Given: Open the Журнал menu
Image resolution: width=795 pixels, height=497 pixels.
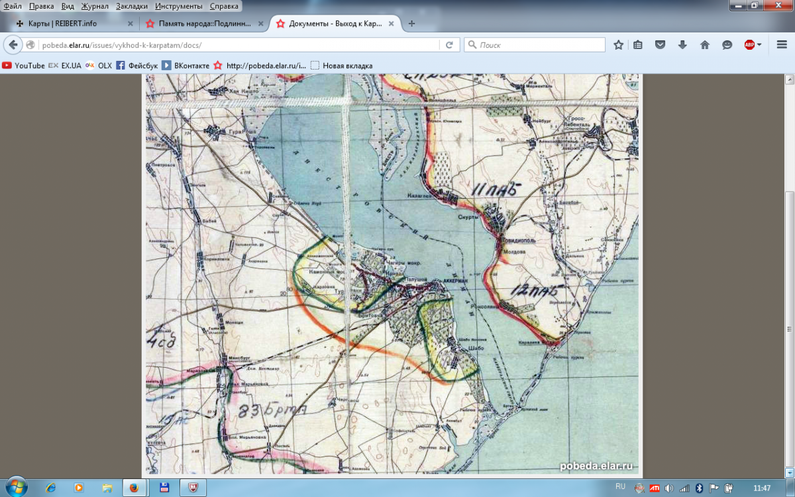Looking at the screenshot, I should [x=95, y=6].
